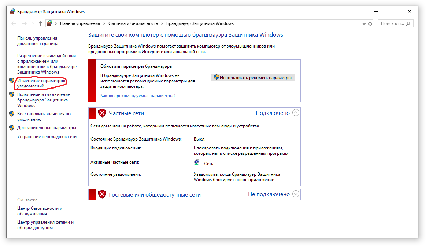This screenshot has width=426, height=246.
Task: Minimize the firewall window
Action: 376,11
